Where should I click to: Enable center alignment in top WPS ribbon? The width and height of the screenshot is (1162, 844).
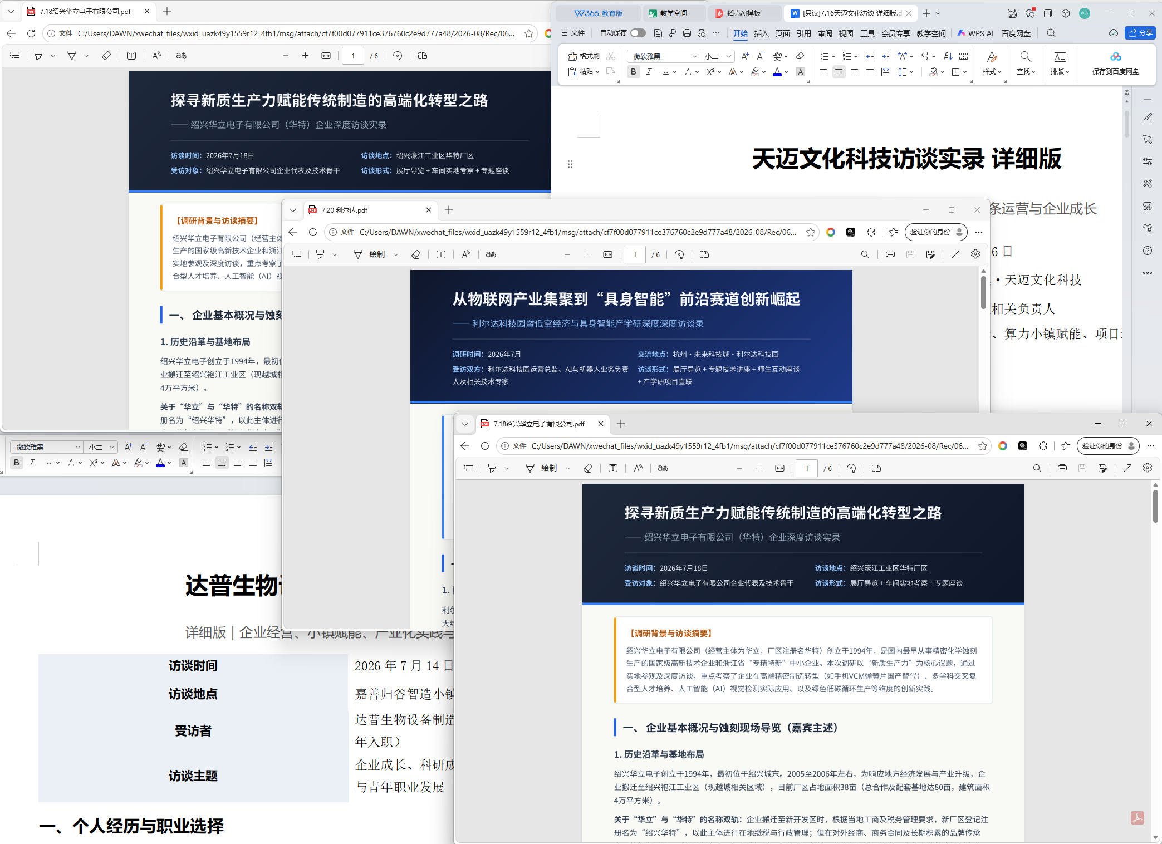point(839,72)
